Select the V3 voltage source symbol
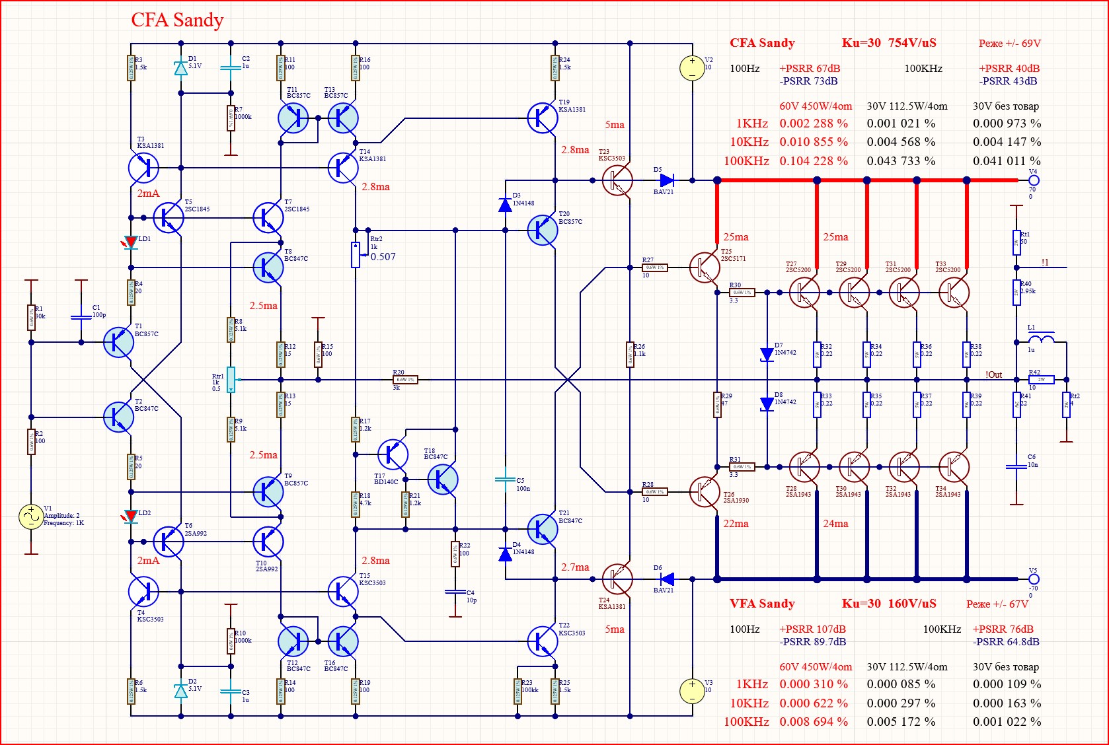The width and height of the screenshot is (1109, 745). 692,691
